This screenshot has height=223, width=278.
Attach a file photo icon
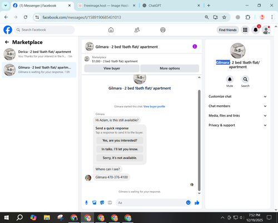pos(94,202)
